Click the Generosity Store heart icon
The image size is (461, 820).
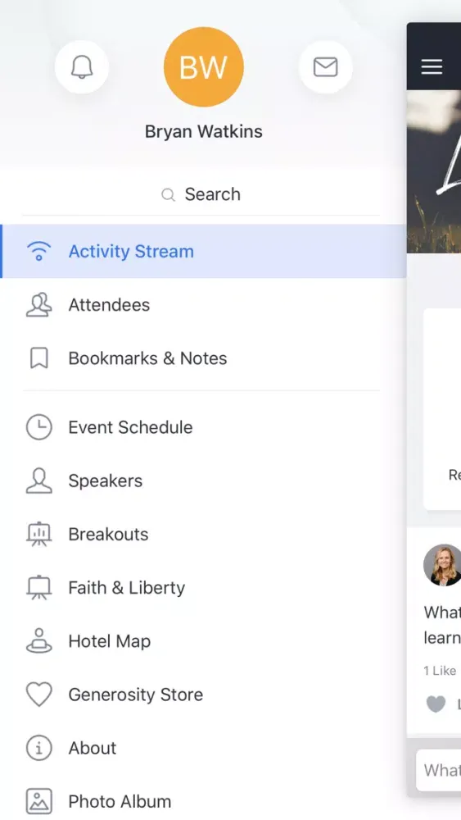pyautogui.click(x=39, y=695)
